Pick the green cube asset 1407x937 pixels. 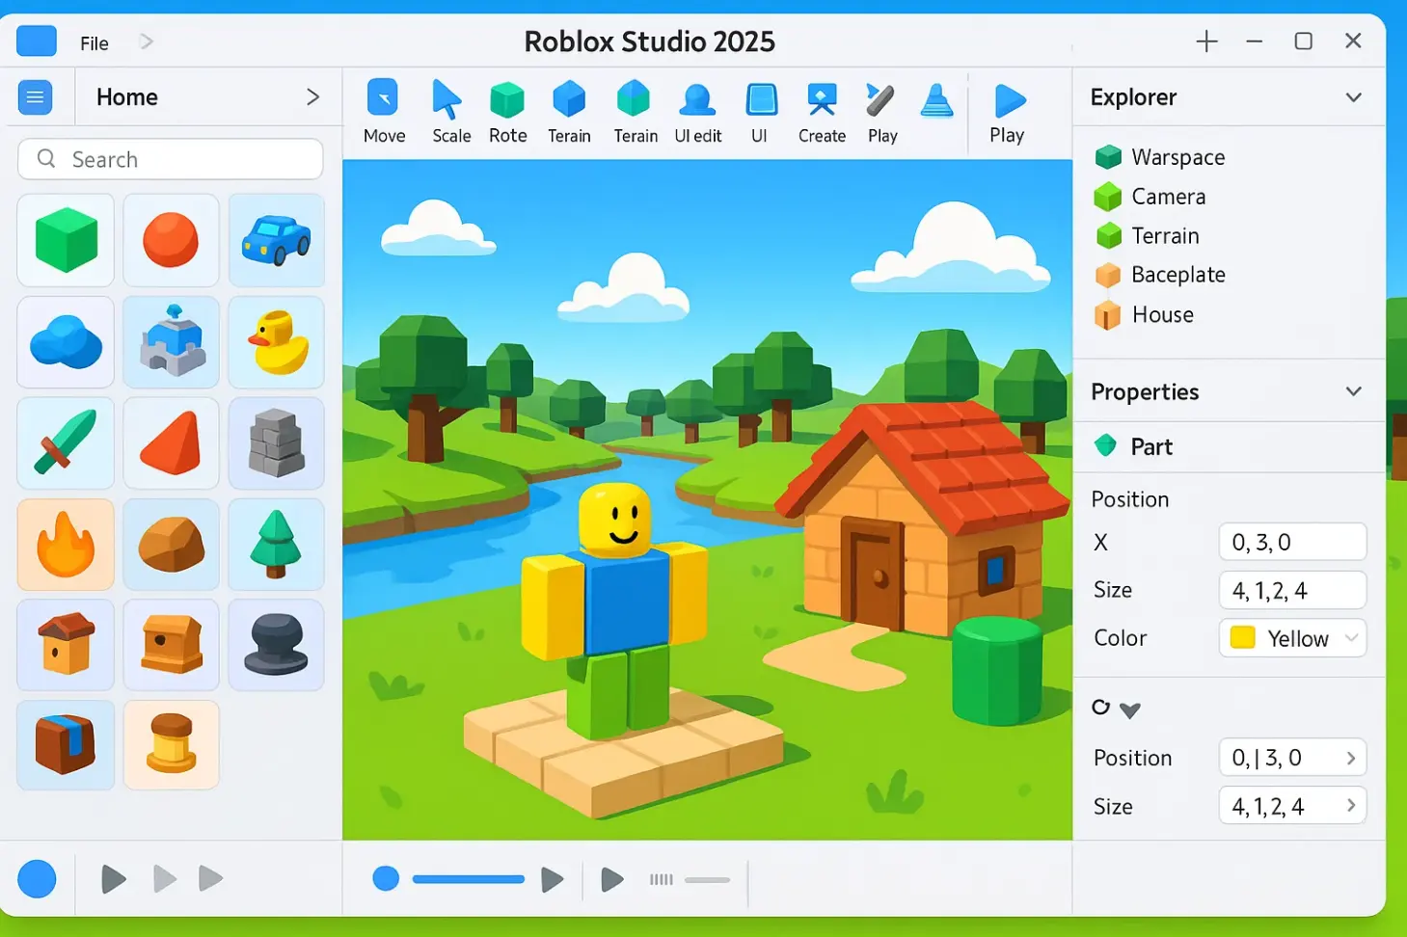click(x=66, y=240)
